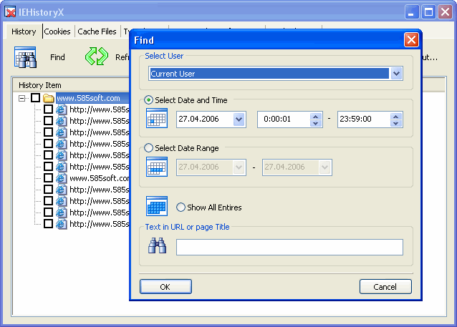Tick the checkbox of the www.585soft.com folder
Viewport: 457px width, 327px height.
point(36,98)
